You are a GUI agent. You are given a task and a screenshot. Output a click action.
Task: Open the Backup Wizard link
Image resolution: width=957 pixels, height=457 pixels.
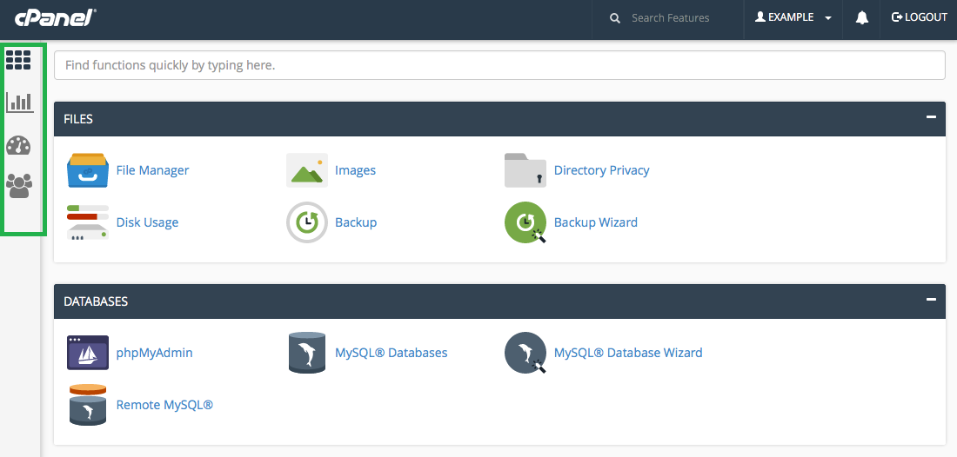click(x=596, y=222)
